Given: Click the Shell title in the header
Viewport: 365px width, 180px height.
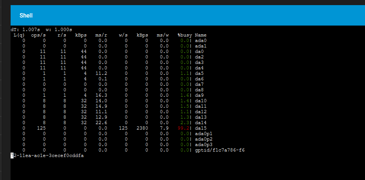Looking at the screenshot, I should [x=26, y=16].
